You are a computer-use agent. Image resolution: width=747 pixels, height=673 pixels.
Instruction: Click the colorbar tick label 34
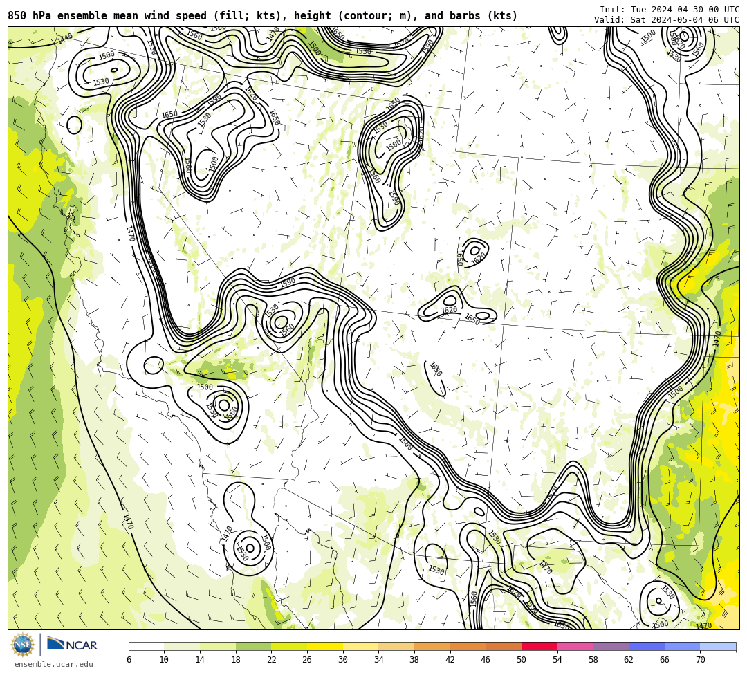(x=379, y=660)
